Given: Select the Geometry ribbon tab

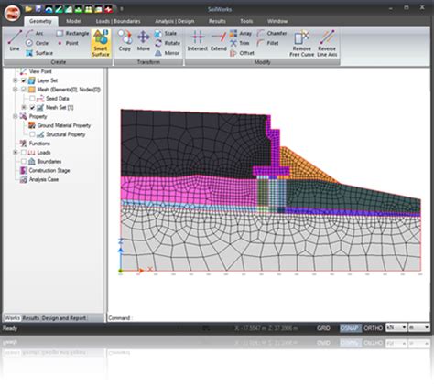Looking at the screenshot, I should [40, 21].
